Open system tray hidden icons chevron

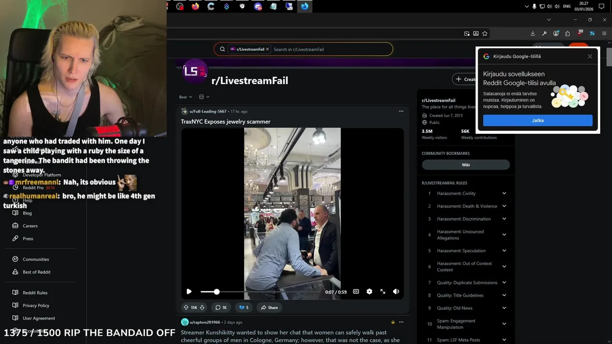pyautogui.click(x=526, y=6)
